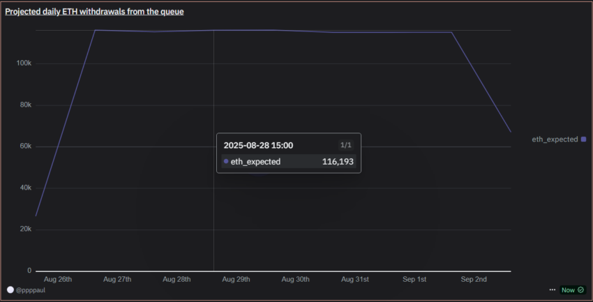This screenshot has width=593, height=302.
Task: Click the Aug 26th x-axis label
Action: click(x=57, y=279)
